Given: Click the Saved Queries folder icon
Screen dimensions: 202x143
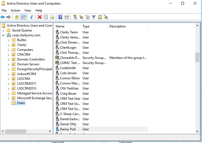Looking at the screenshot, I should 8,30.
